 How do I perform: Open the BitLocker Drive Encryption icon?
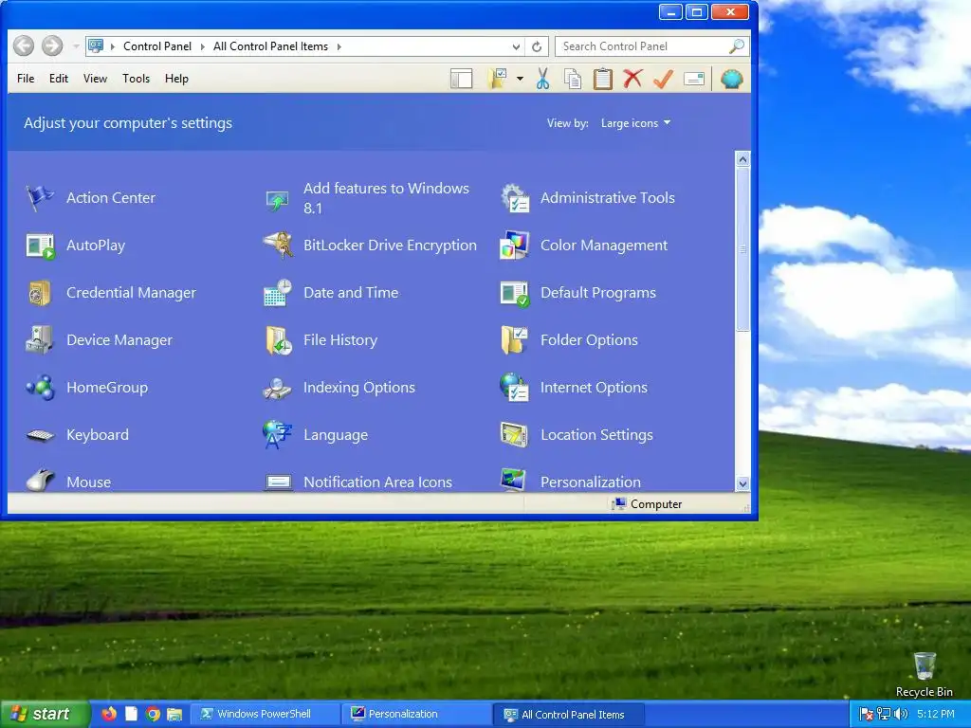click(x=277, y=246)
